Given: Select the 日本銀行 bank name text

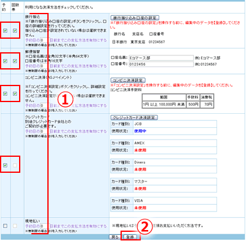Looking at the screenshot, I should point(119,42).
